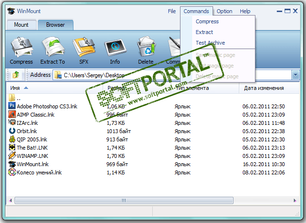Select file name Adobe Photoshop CS3.lnk

(47, 106)
